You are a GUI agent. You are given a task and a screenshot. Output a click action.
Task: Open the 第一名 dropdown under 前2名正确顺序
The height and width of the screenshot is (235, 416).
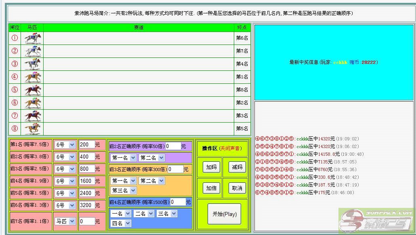(x=124, y=158)
